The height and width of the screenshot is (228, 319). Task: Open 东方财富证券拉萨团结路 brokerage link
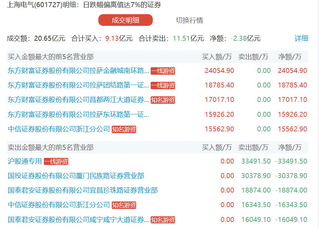pyautogui.click(x=78, y=85)
